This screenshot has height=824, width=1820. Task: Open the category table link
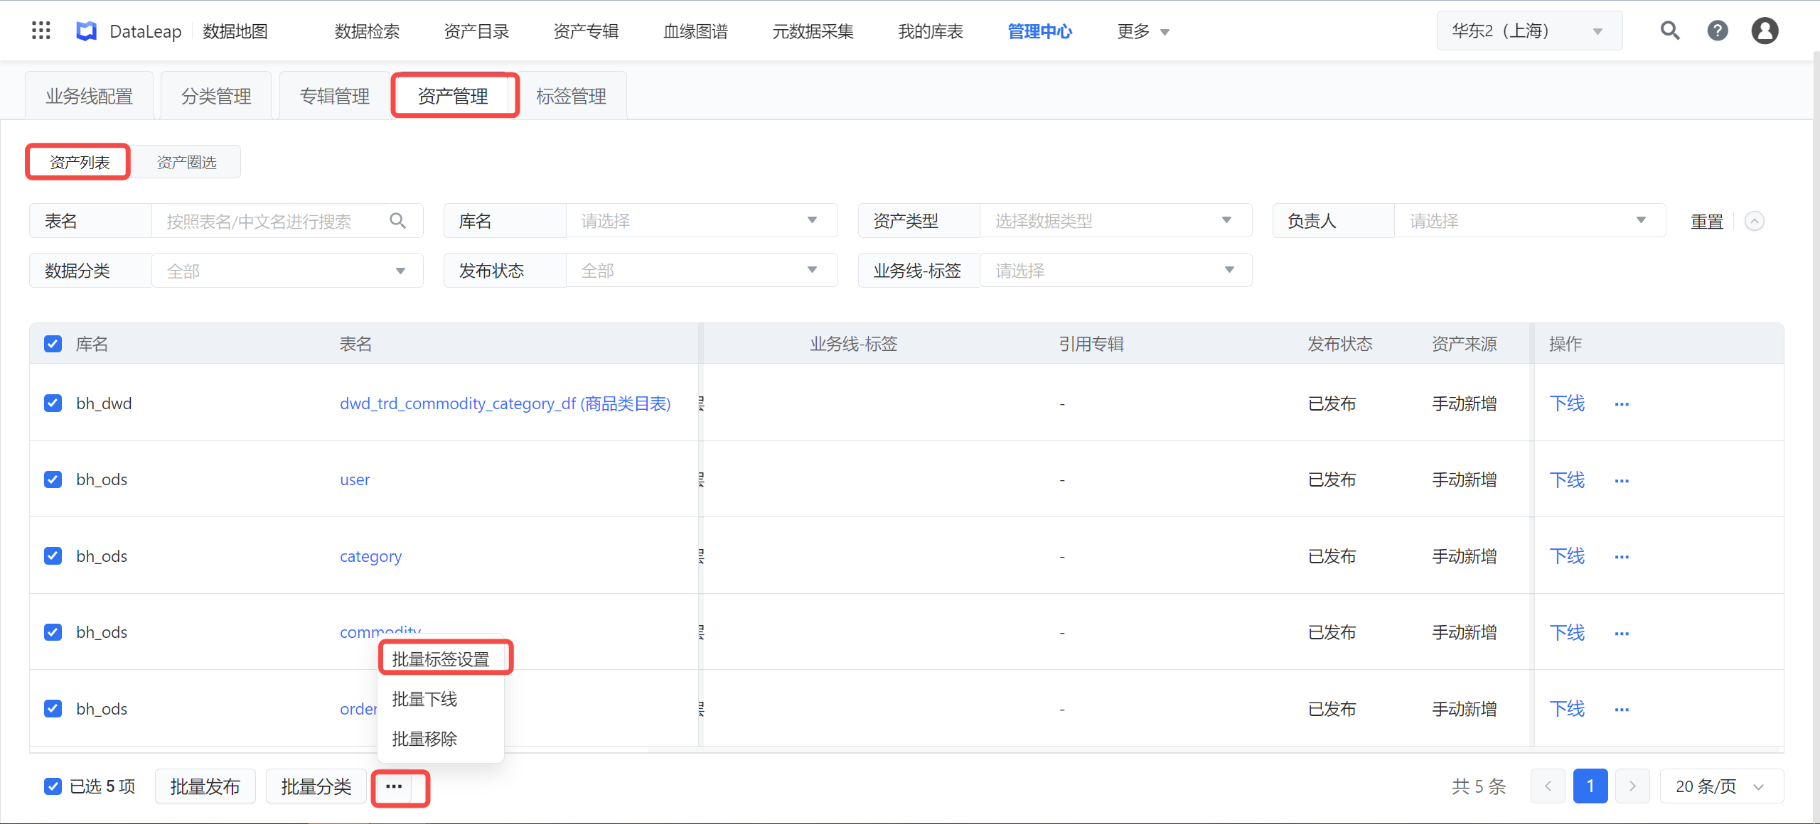(x=370, y=556)
